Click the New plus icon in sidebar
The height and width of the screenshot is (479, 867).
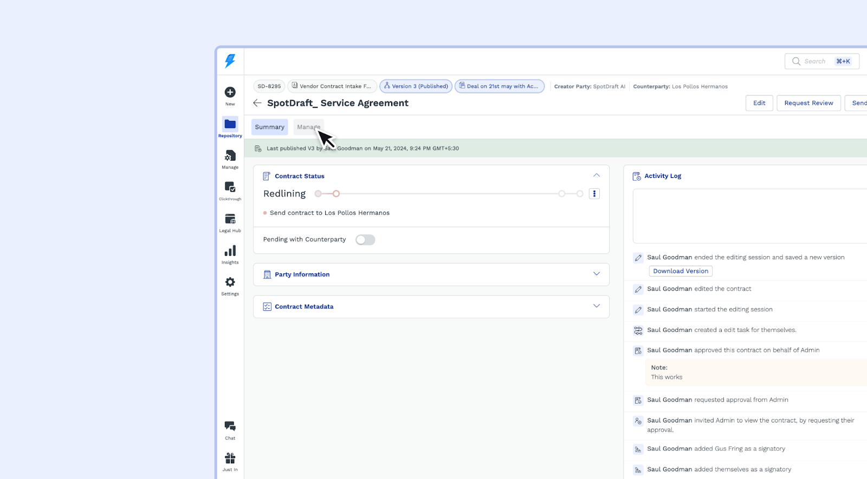pos(230,93)
